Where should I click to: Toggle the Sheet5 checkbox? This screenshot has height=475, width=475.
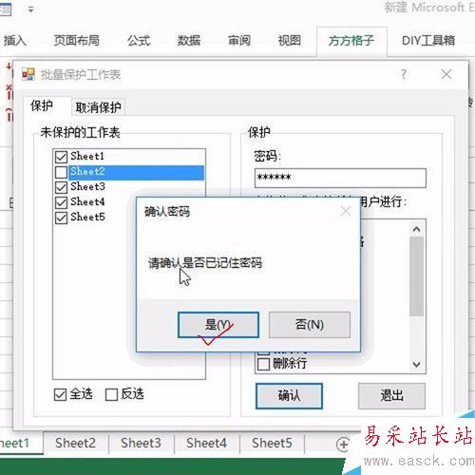pos(61,218)
